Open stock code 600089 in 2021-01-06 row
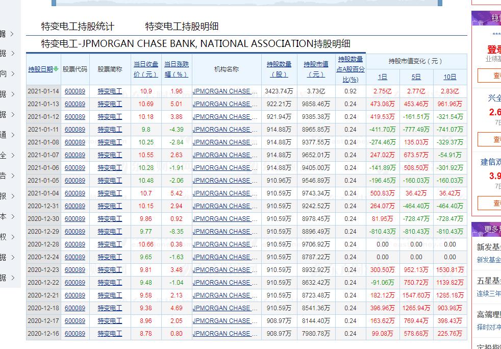Viewport: 501px width, 349px height. pos(75,168)
